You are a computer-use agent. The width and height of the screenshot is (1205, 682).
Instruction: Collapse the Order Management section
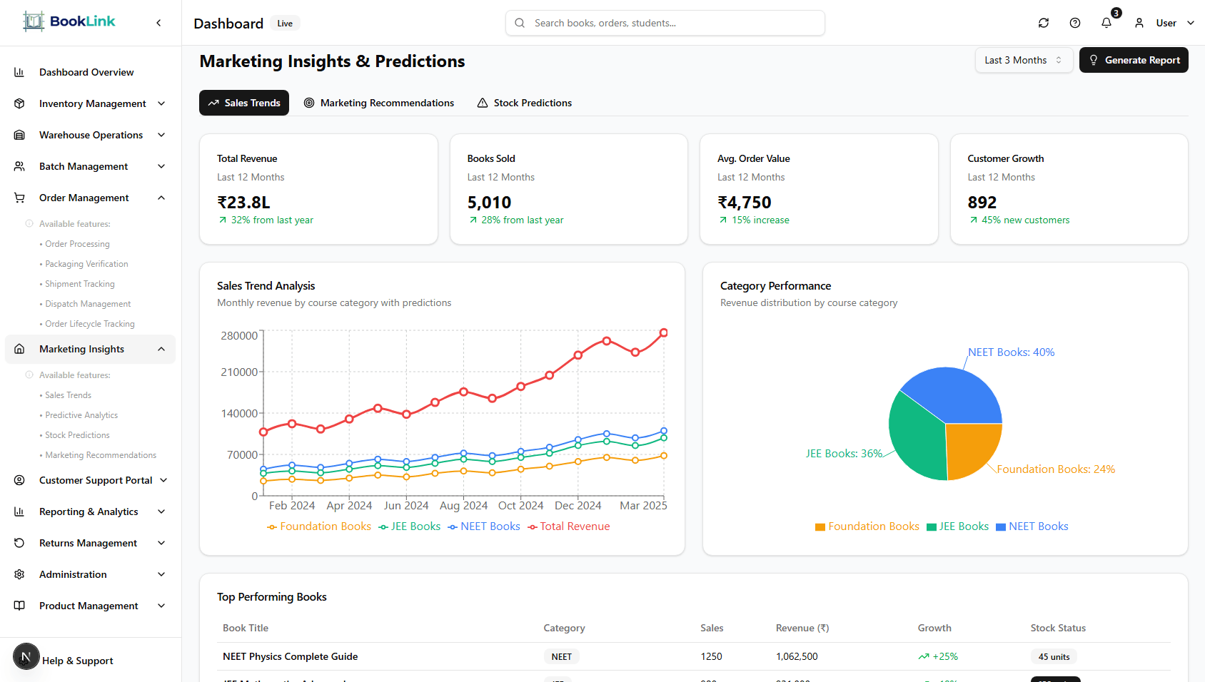click(161, 198)
